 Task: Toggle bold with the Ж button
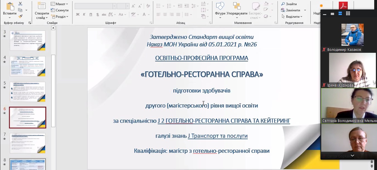[x=78, y=14]
